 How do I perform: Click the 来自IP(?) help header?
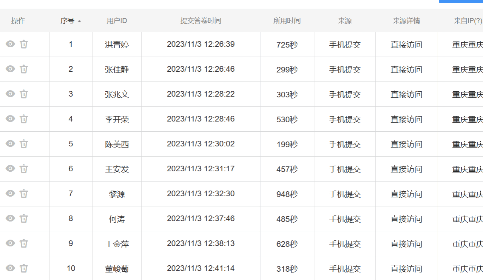(x=468, y=21)
